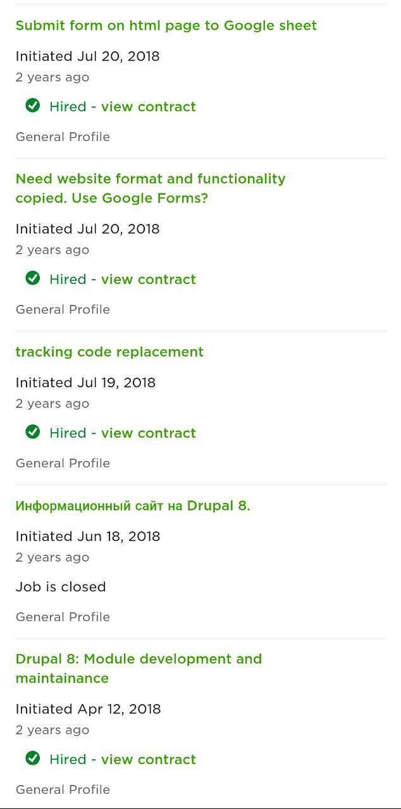View contract for the Google Forms website job
This screenshot has height=809, width=401.
[x=123, y=279]
